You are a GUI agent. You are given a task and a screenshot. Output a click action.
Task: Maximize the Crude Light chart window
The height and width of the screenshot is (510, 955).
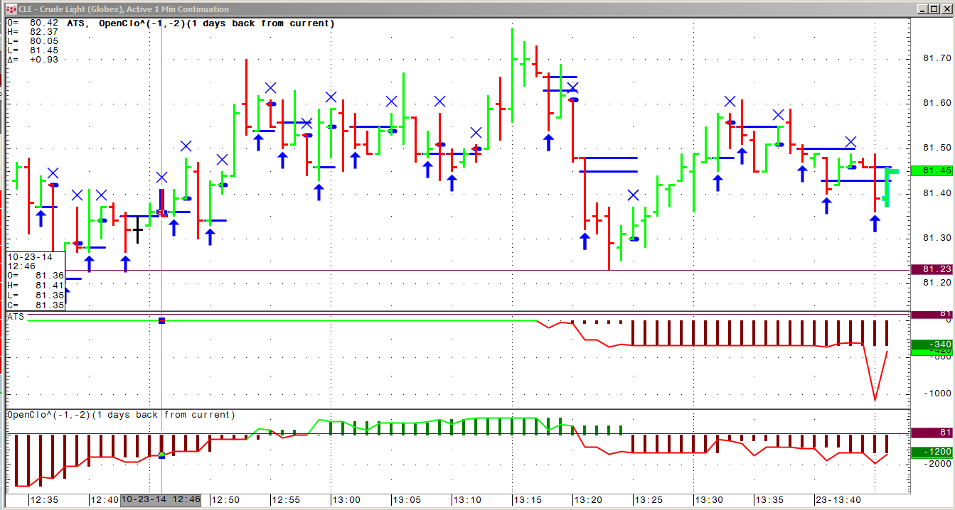pos(934,9)
